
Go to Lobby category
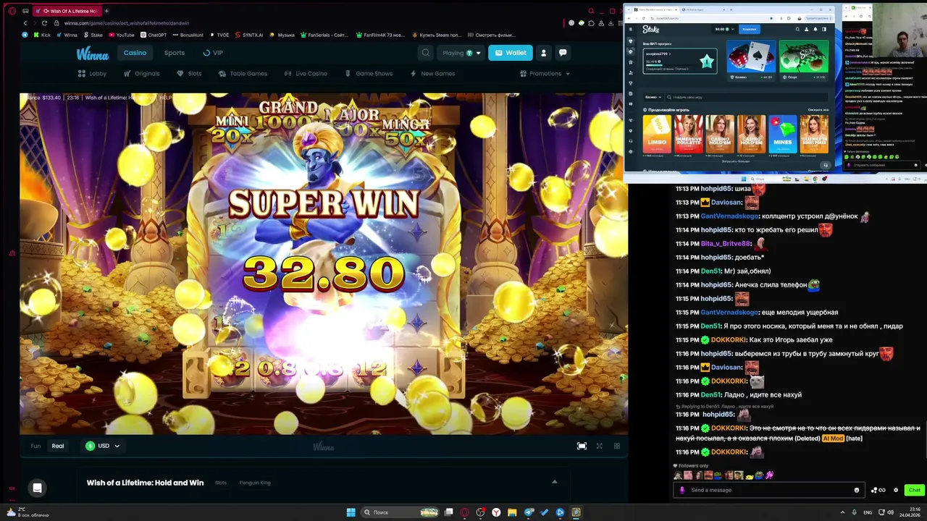click(x=93, y=74)
